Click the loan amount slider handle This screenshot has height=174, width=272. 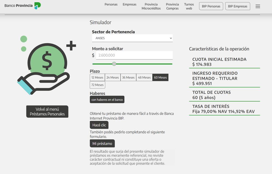[114, 64]
